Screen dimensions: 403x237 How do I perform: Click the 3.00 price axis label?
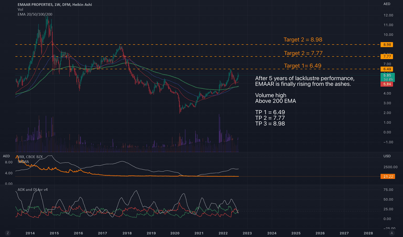coord(387,103)
